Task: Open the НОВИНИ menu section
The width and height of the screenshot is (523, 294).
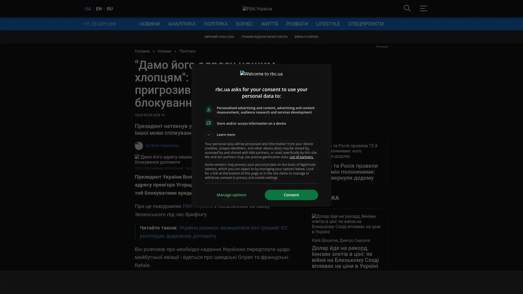Action: [x=150, y=24]
